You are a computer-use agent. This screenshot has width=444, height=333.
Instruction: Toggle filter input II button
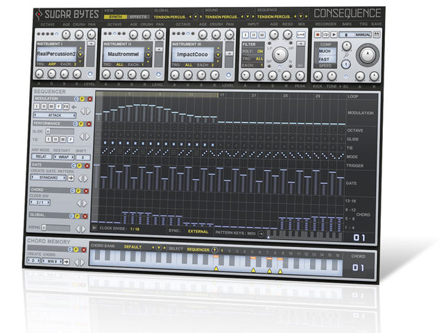click(x=254, y=35)
